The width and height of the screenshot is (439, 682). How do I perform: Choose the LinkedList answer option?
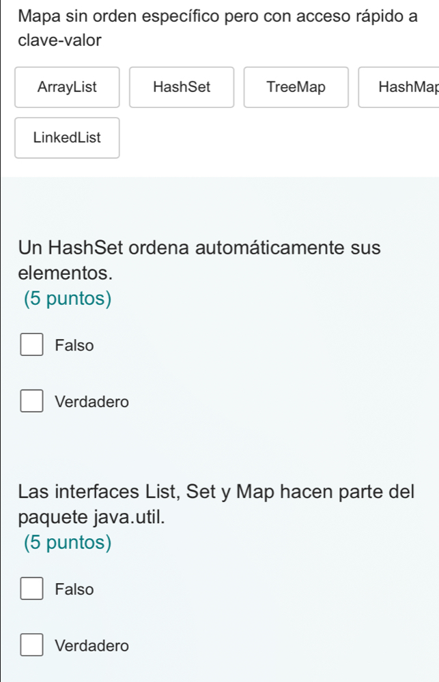[67, 138]
